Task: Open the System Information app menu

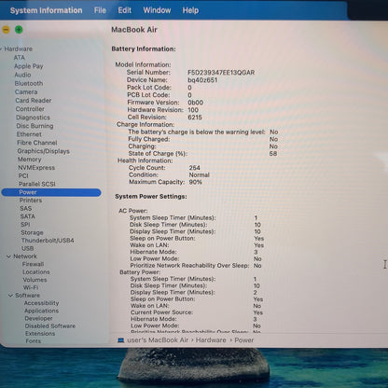Action: point(47,10)
